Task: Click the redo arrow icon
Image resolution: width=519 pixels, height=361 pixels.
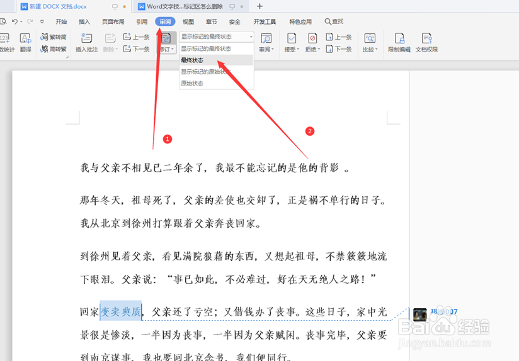Action: tap(30, 21)
